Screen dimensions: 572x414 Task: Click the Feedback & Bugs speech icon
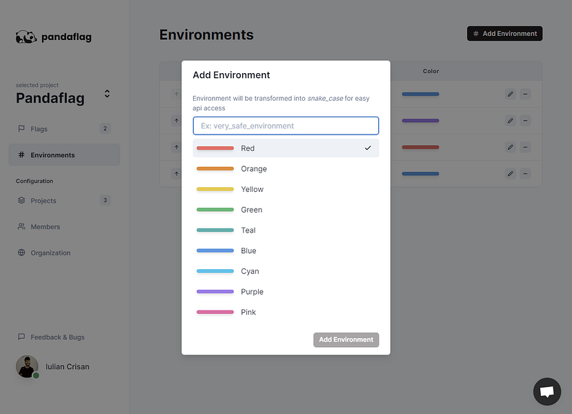point(21,337)
